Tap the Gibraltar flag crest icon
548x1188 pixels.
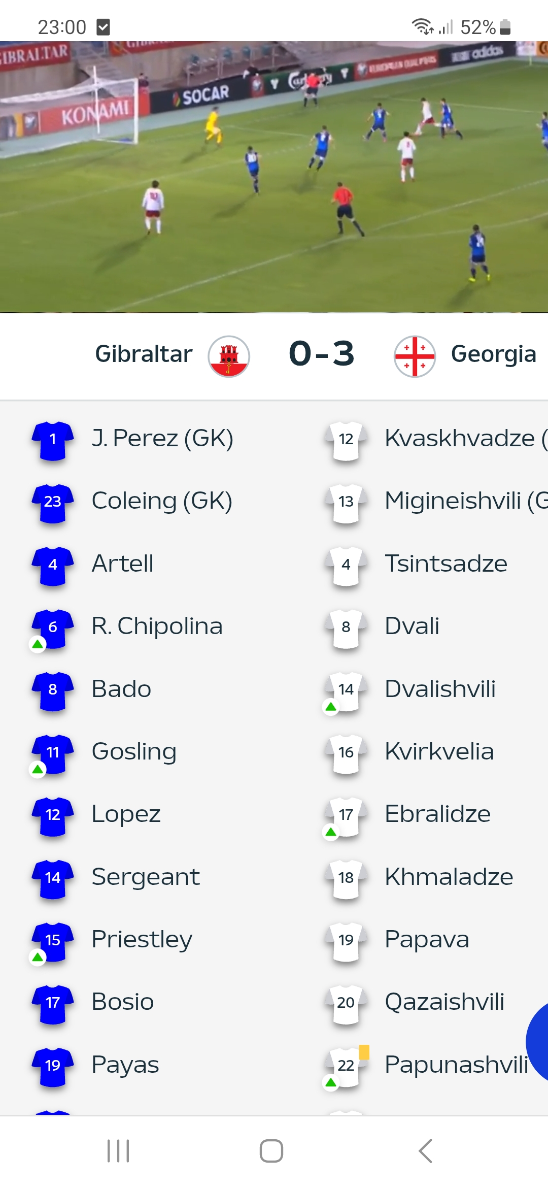[229, 356]
